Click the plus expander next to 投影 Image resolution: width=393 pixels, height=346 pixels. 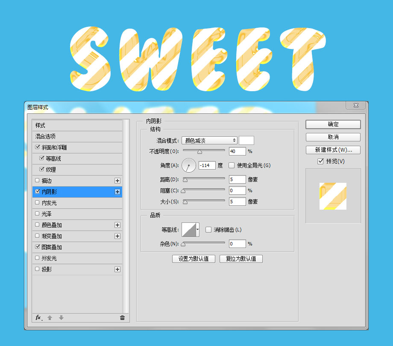coord(117,269)
